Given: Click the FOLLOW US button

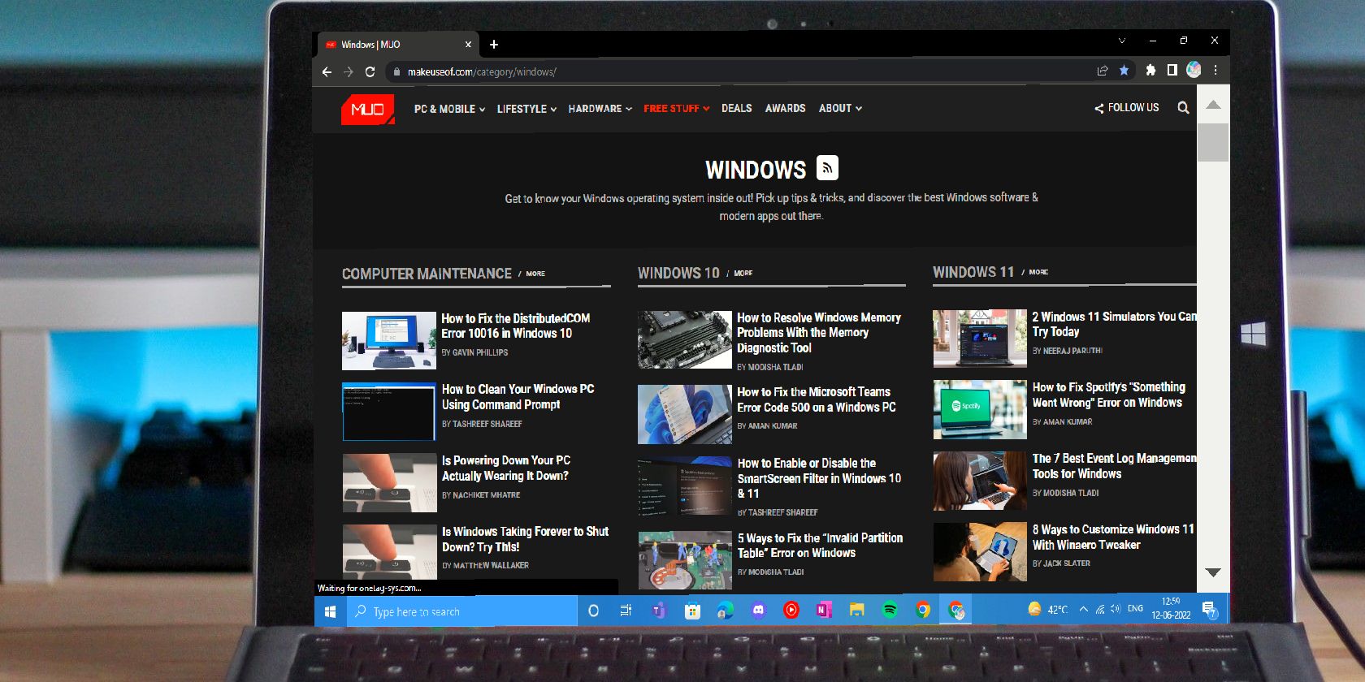Looking at the screenshot, I should coord(1126,107).
